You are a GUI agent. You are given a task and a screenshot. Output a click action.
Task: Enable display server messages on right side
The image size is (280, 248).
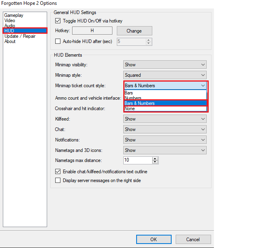pyautogui.click(x=58, y=180)
